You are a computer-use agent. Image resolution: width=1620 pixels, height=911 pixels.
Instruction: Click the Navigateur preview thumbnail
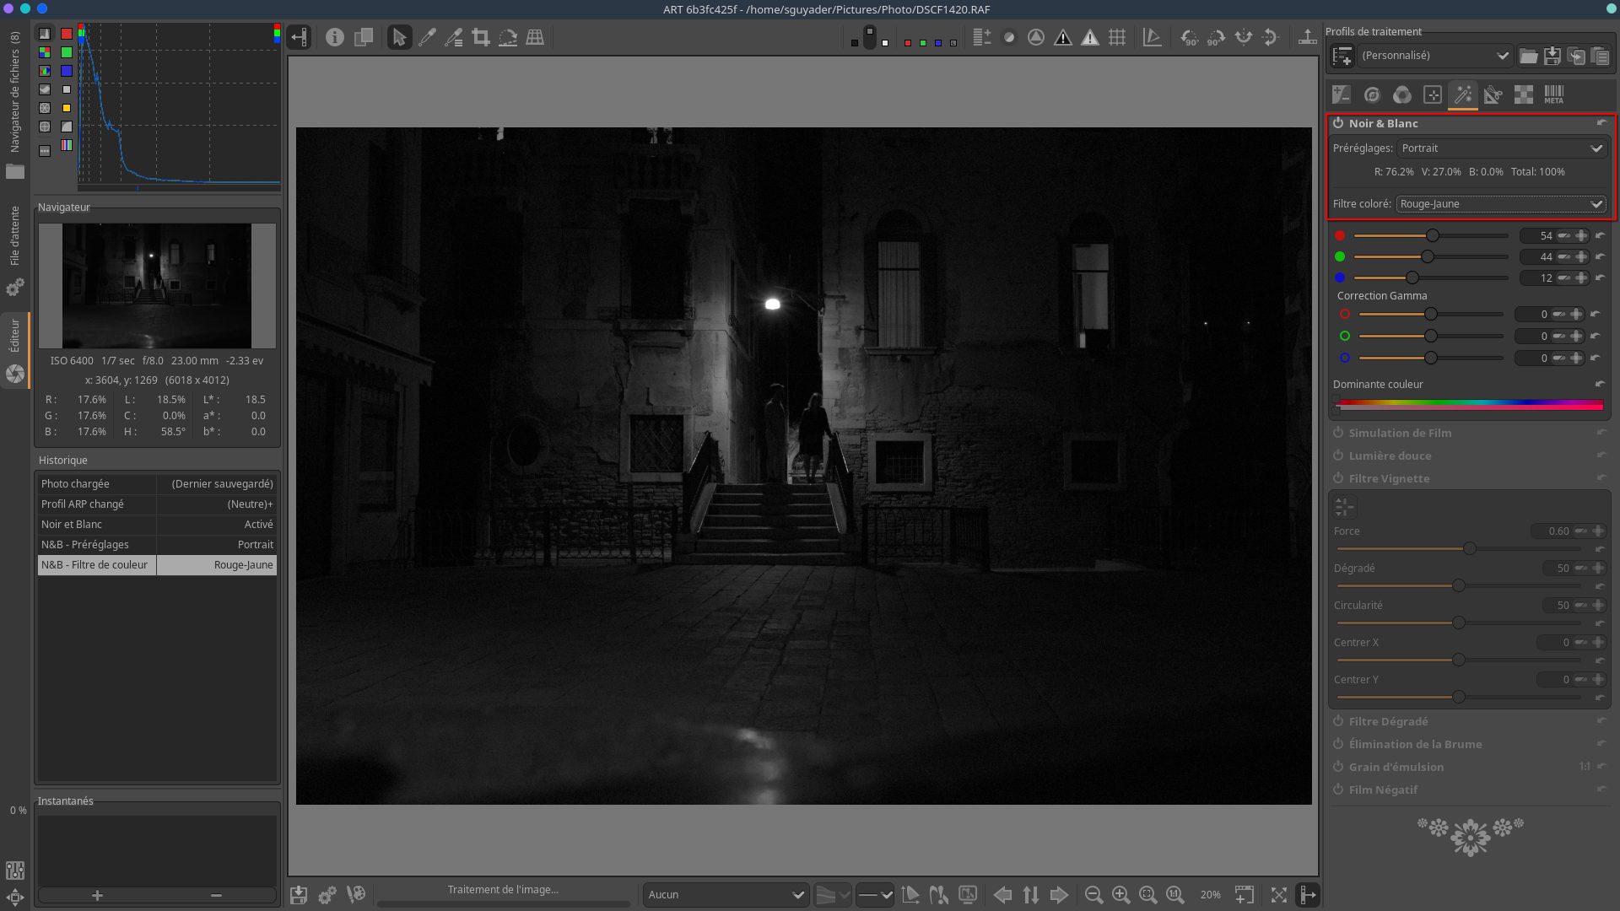point(157,285)
